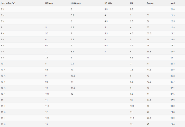Click size 13 in the US Men column
185x127 pixels.
(x=47, y=124)
